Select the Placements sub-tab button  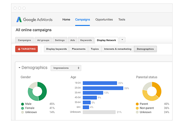[78, 49]
